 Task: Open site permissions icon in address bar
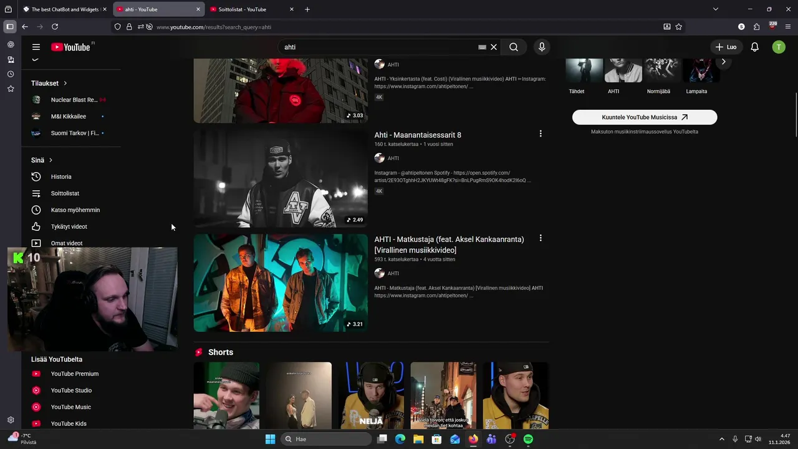click(141, 27)
